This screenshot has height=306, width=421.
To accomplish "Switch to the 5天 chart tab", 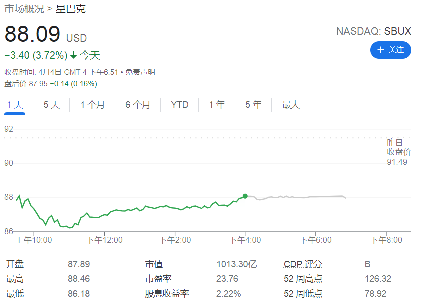I will [x=51, y=105].
